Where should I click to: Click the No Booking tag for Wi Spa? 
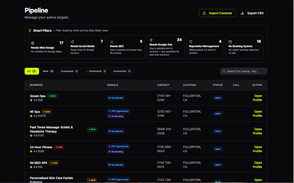click(116, 116)
